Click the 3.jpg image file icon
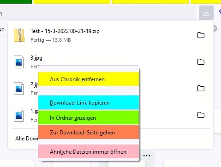221x167 pixels. click(x=19, y=62)
